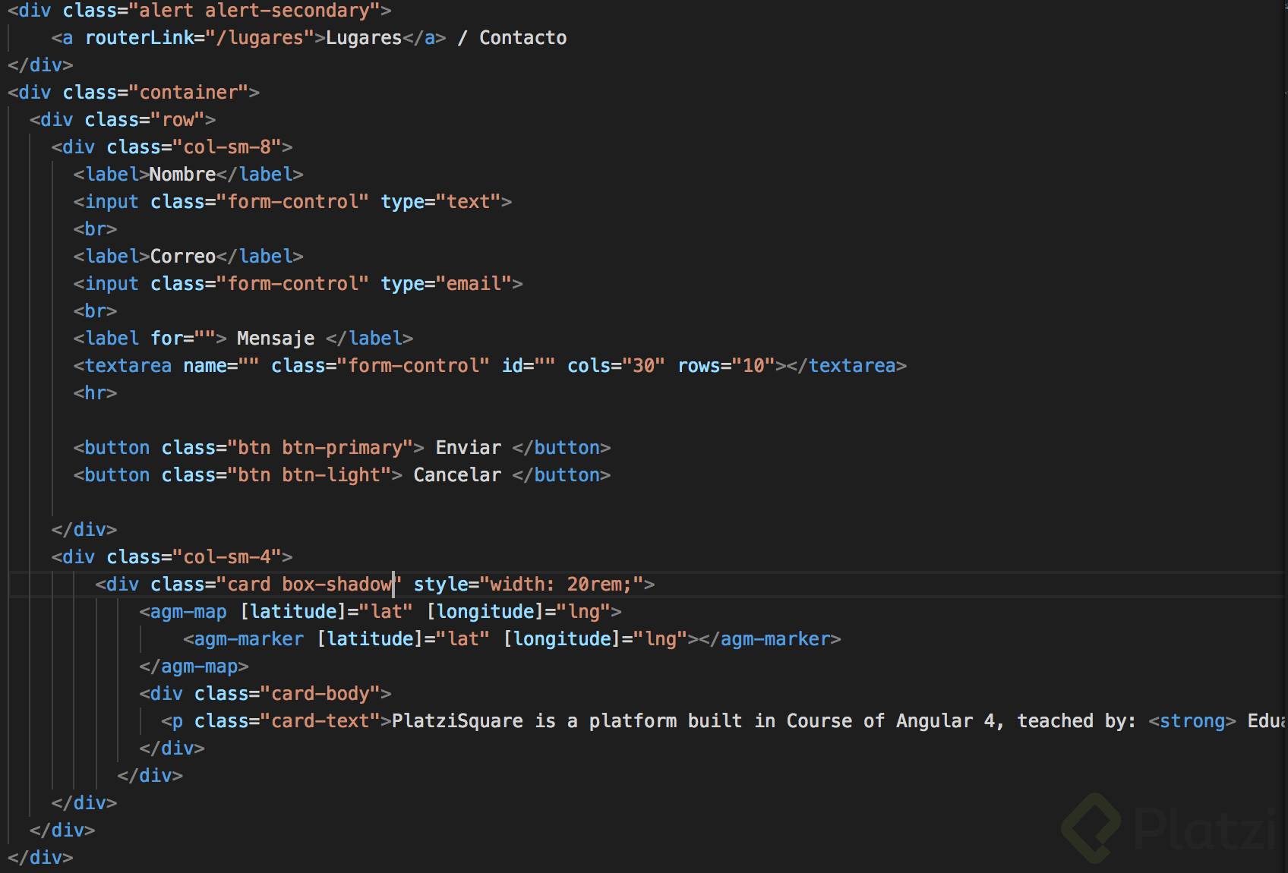The width and height of the screenshot is (1288, 873).
Task: Click the "col-sm-4" class value
Action: 227,557
